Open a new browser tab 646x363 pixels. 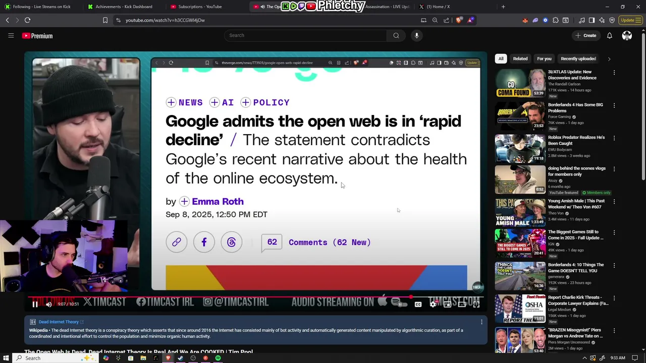pyautogui.click(x=503, y=7)
